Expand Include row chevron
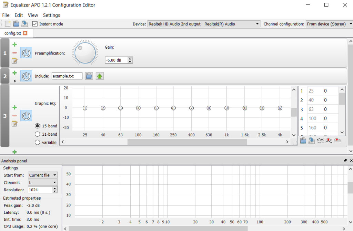 14,81
